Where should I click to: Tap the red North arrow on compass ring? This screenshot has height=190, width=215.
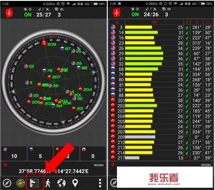coord(44,42)
